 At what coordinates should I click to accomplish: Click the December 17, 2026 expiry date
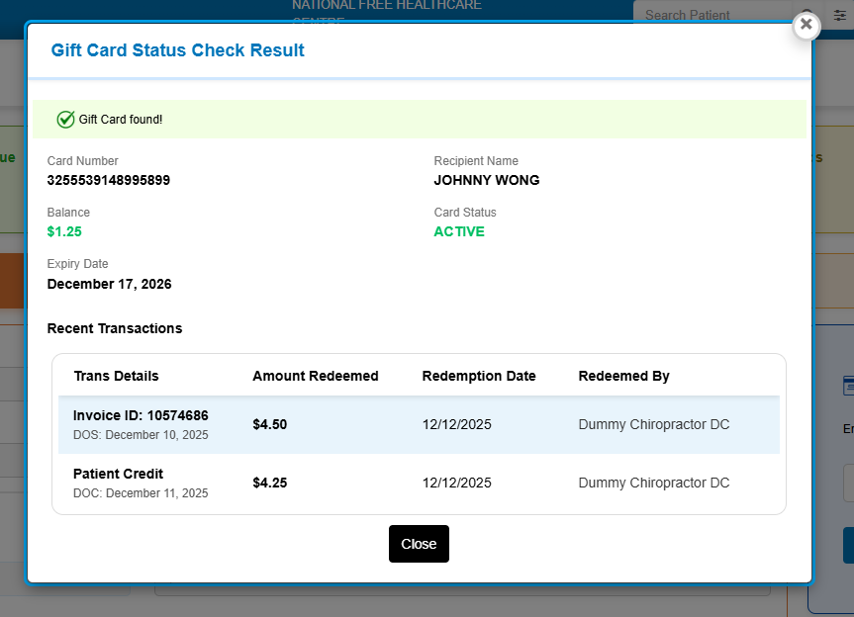[109, 284]
